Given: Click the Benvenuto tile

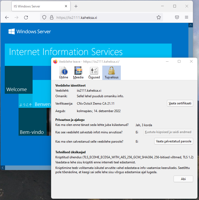Looking at the screenshot, I should click(42, 94).
